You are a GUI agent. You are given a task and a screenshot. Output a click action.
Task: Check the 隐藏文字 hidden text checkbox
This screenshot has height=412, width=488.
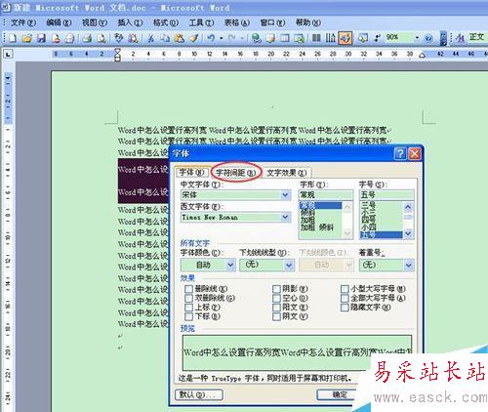[x=345, y=307]
